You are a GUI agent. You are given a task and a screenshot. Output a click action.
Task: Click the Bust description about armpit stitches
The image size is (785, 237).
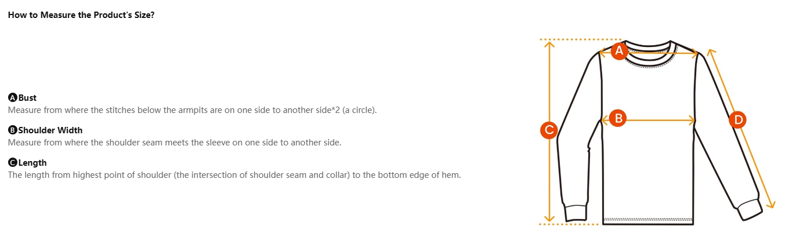192,110
